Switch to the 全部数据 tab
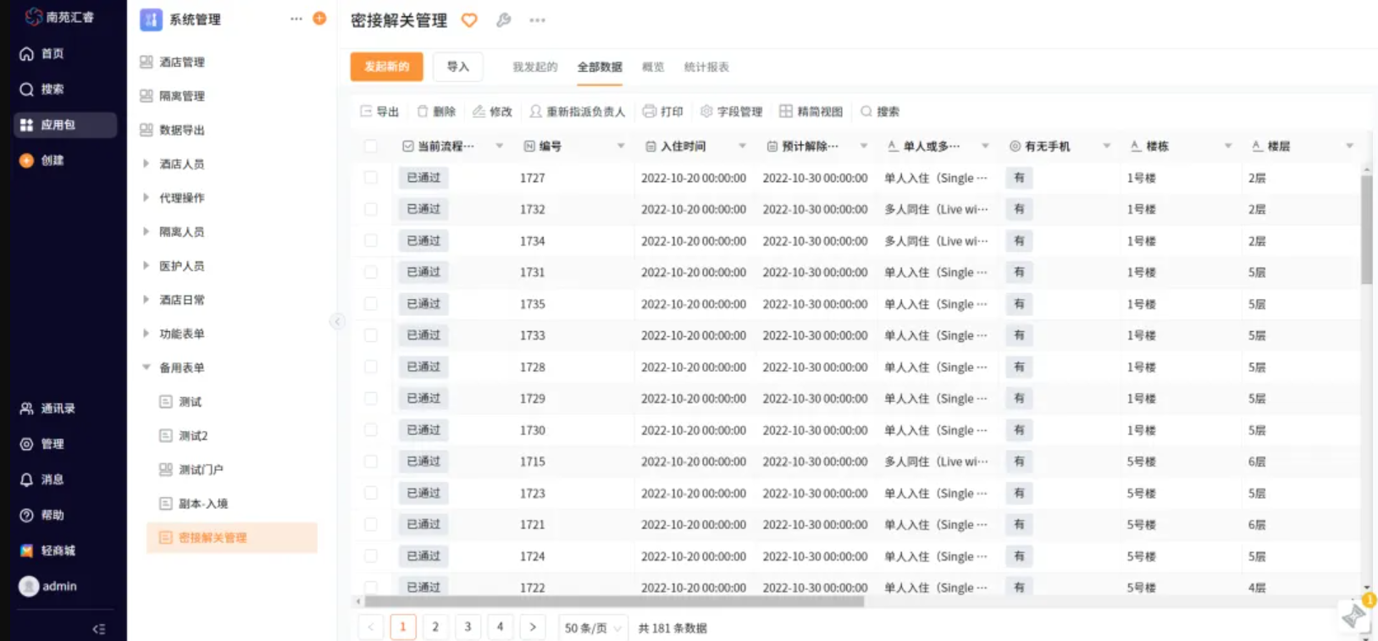 point(600,67)
